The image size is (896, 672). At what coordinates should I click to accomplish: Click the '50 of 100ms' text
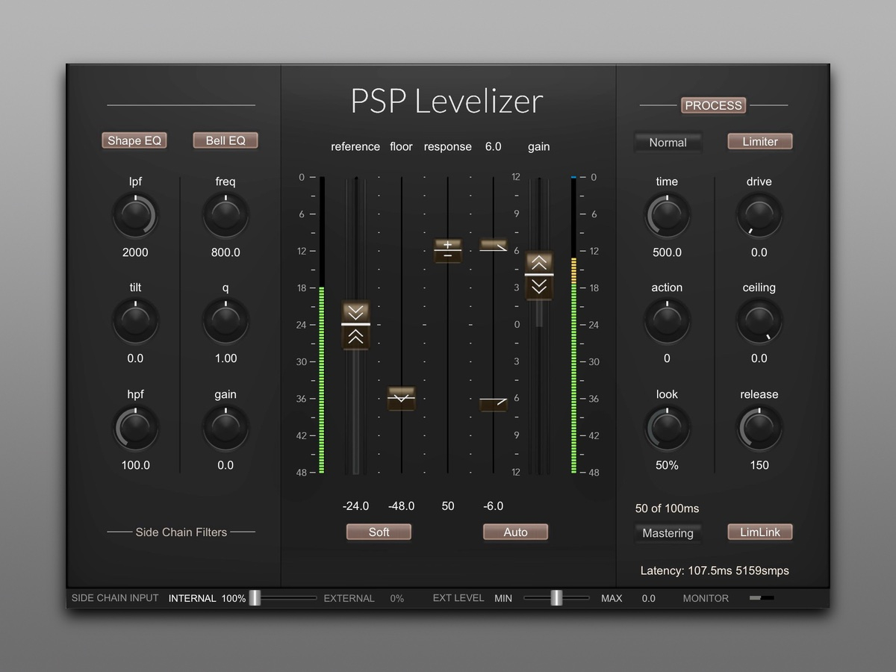point(668,508)
